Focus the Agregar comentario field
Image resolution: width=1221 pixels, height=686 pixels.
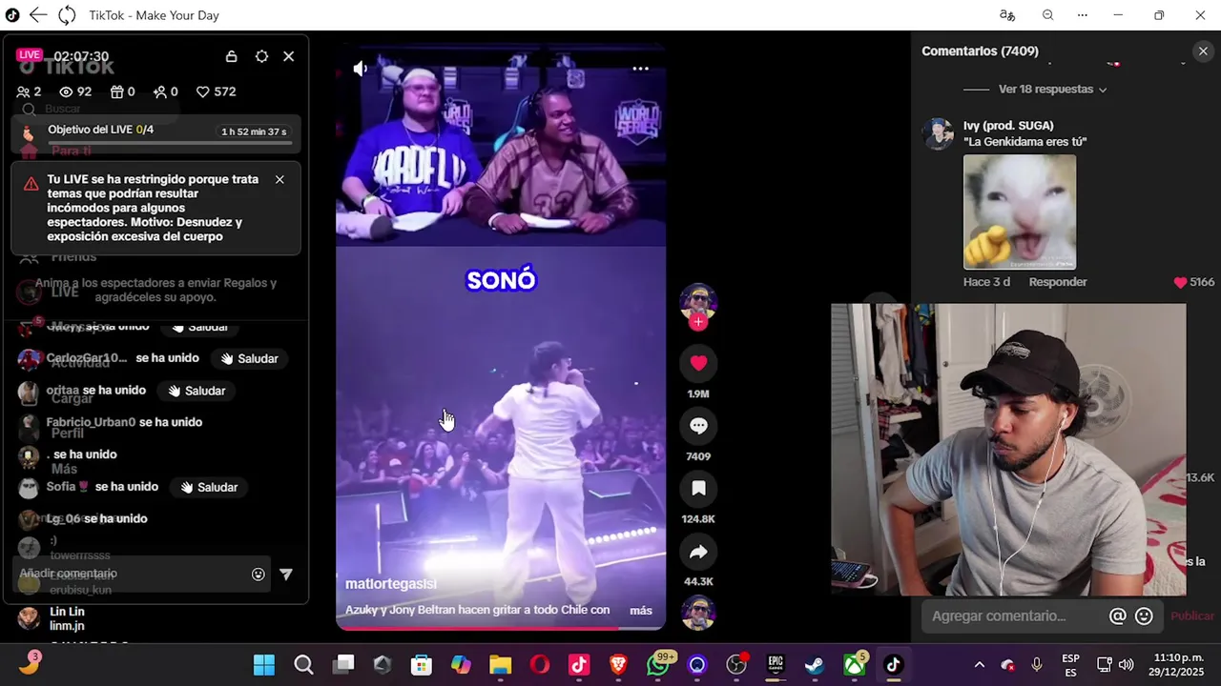pos(1011,616)
